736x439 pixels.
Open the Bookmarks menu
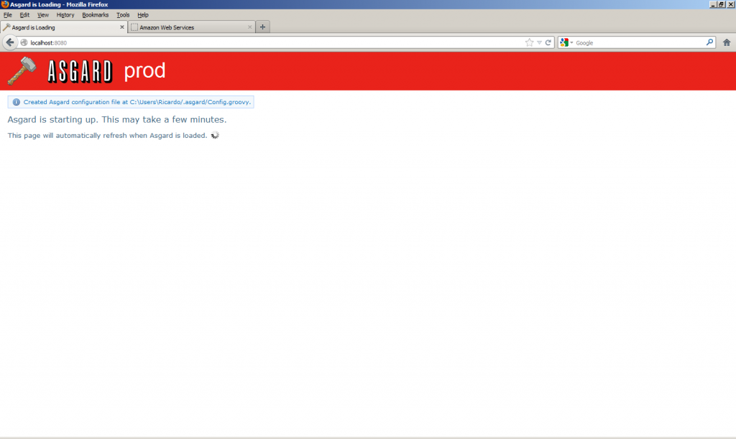tap(95, 14)
